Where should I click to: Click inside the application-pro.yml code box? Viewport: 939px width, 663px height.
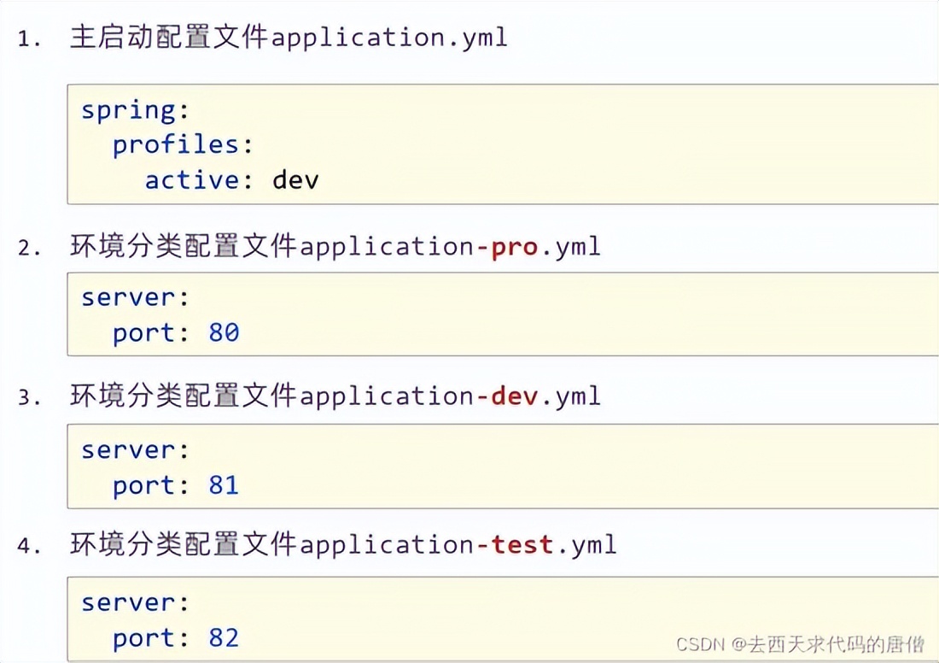point(469,314)
